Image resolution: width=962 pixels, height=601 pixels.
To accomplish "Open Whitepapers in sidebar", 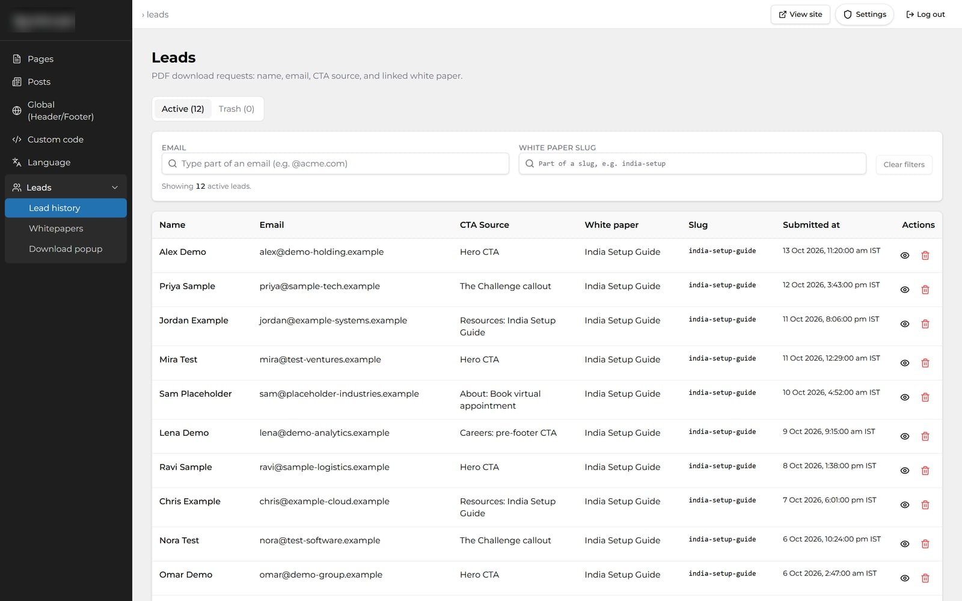I will coord(66,228).
